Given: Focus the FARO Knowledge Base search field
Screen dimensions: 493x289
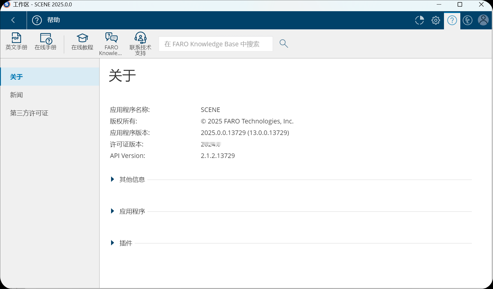Looking at the screenshot, I should (x=216, y=44).
